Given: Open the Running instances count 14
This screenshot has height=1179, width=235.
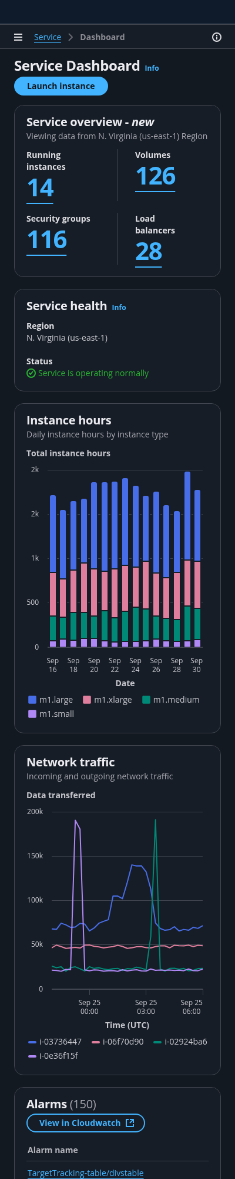Looking at the screenshot, I should coord(40,189).
